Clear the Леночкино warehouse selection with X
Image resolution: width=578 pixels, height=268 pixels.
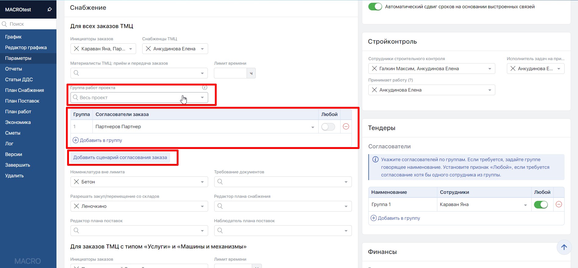(76, 206)
